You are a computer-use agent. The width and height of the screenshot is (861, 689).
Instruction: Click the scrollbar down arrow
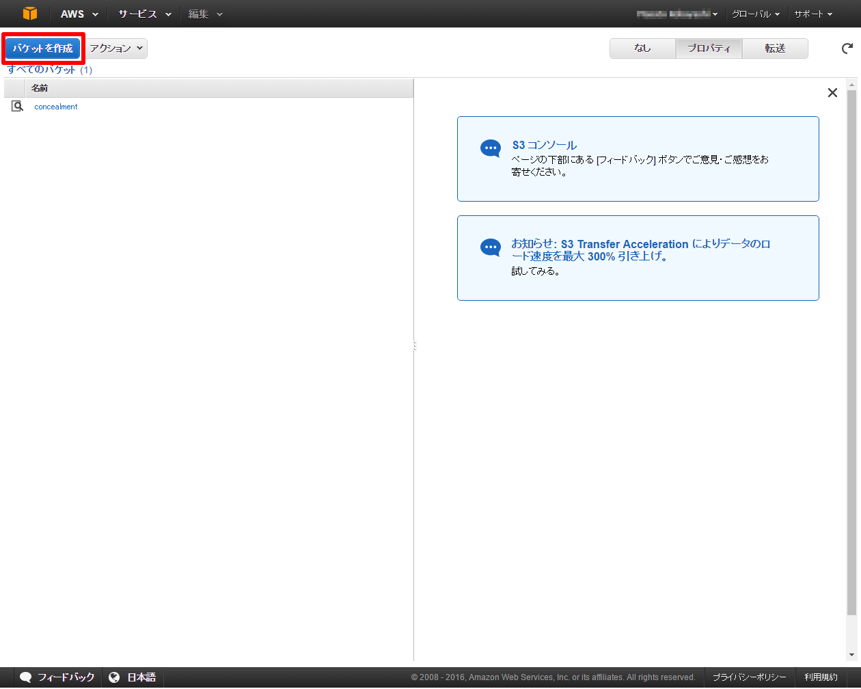pyautogui.click(x=851, y=655)
